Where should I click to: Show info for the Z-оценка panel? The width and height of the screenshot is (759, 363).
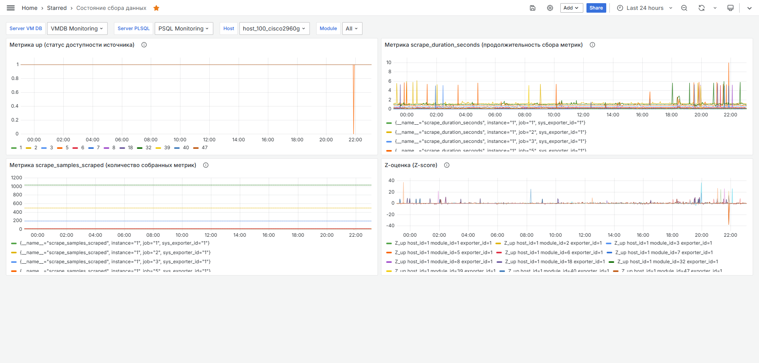(447, 165)
